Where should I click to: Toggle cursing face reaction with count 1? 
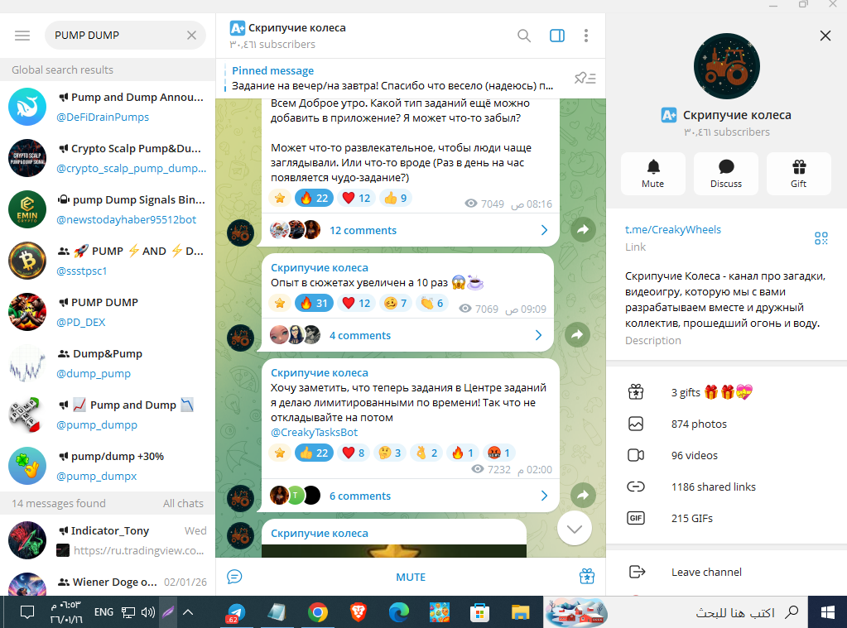[499, 453]
